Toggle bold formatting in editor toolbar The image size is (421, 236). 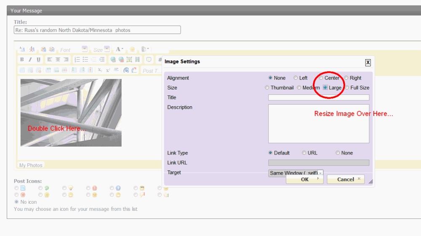[22, 60]
